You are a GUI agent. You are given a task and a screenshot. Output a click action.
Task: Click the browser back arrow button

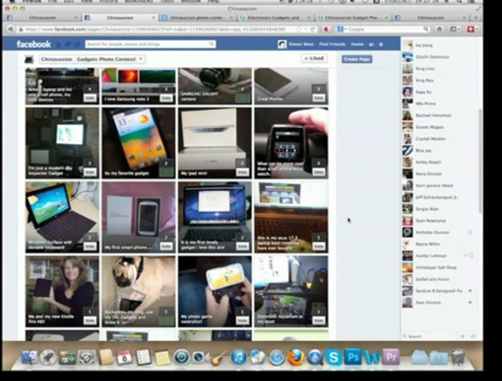[10, 29]
